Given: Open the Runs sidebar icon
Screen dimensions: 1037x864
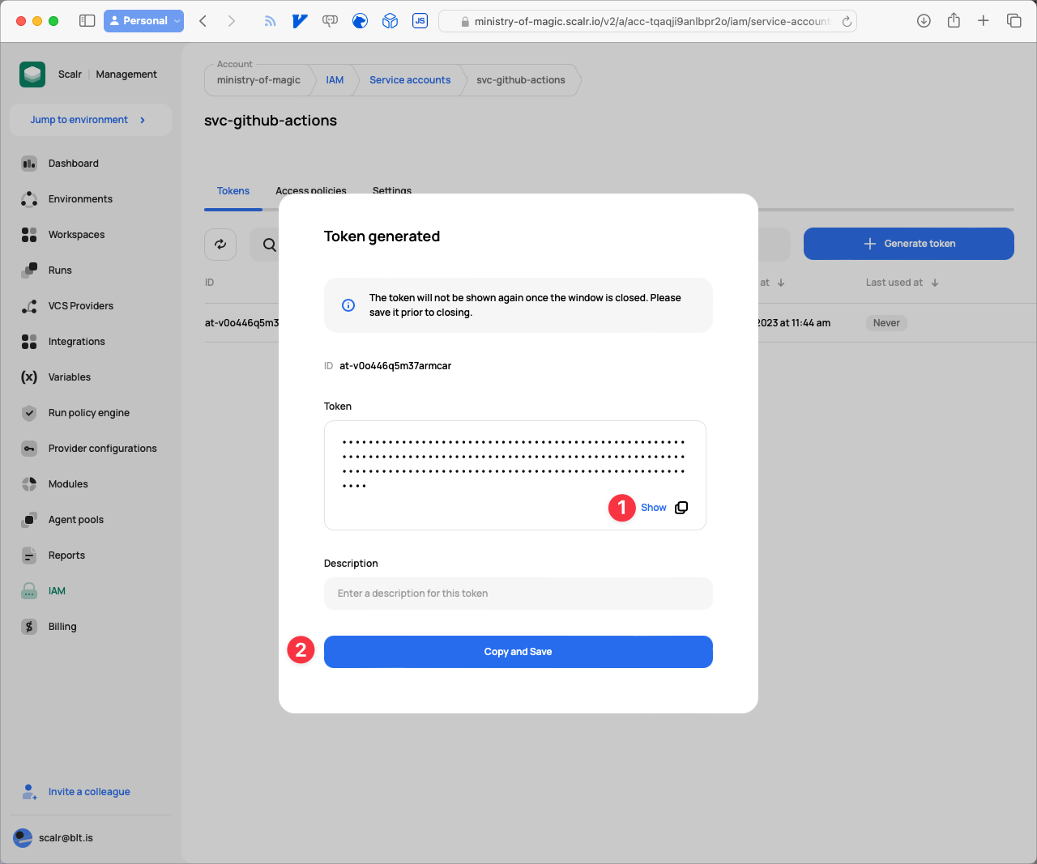Looking at the screenshot, I should pos(29,270).
